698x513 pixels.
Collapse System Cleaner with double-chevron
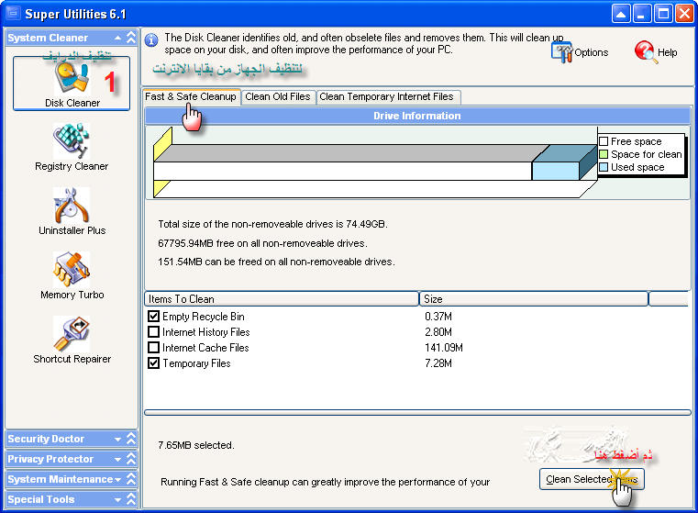point(131,38)
